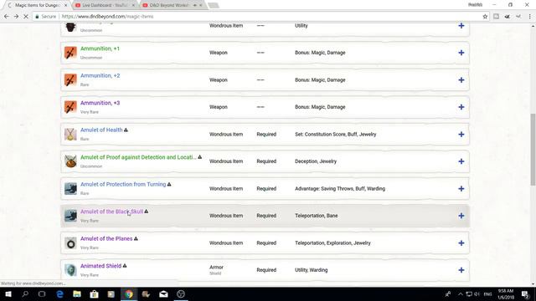
Task: Open the Animated Shield link
Action: (x=100, y=266)
